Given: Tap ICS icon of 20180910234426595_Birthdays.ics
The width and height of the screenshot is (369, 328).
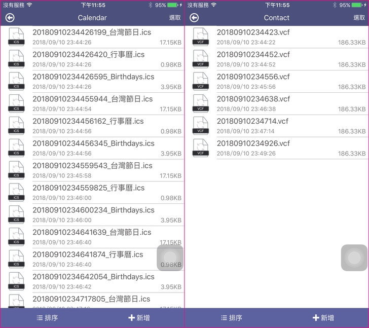Looking at the screenshot, I should pyautogui.click(x=16, y=81).
